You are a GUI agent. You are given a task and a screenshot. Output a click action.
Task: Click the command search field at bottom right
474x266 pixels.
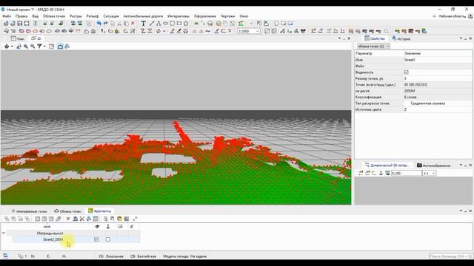tap(450, 256)
